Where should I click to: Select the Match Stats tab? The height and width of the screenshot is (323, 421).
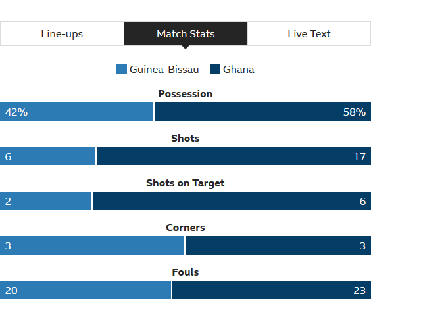[x=186, y=33]
